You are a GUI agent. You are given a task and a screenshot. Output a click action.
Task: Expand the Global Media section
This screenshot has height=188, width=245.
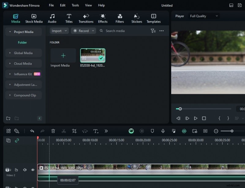23,53
